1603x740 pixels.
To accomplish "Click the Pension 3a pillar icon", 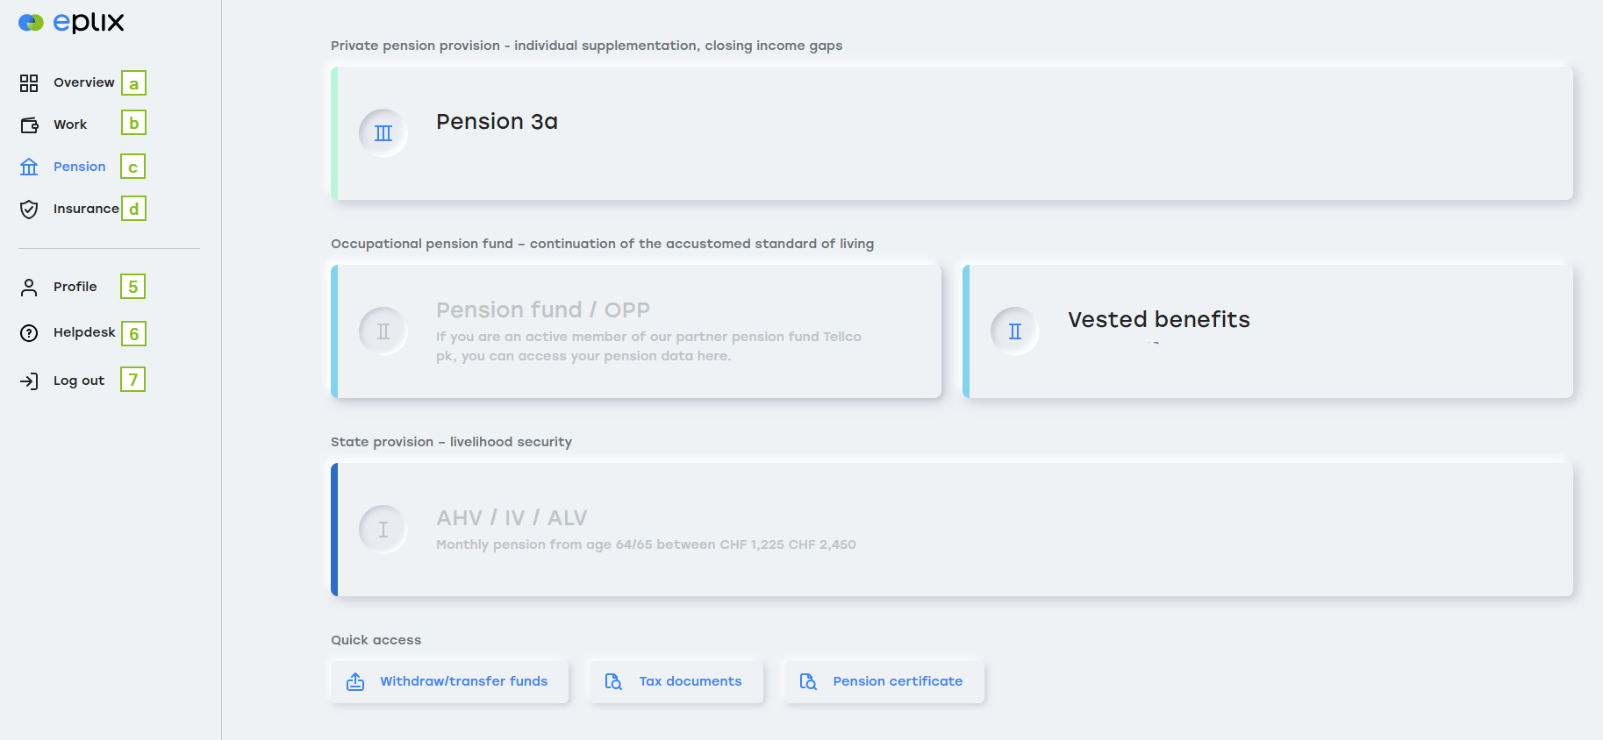I will pos(383,133).
